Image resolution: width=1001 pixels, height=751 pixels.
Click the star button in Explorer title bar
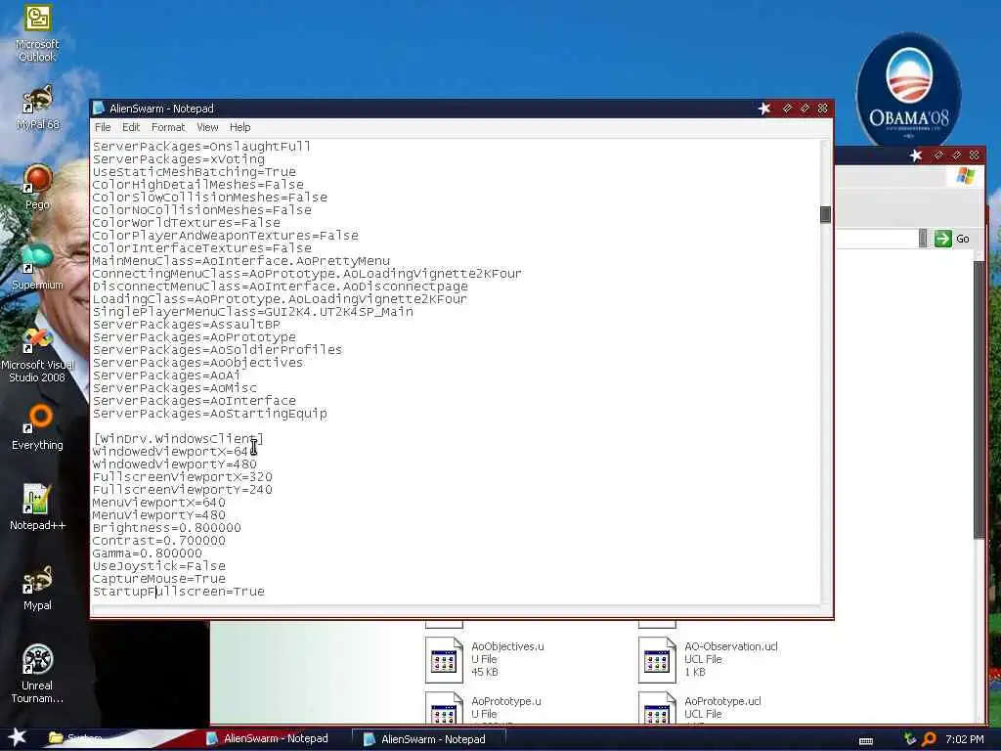coord(915,155)
